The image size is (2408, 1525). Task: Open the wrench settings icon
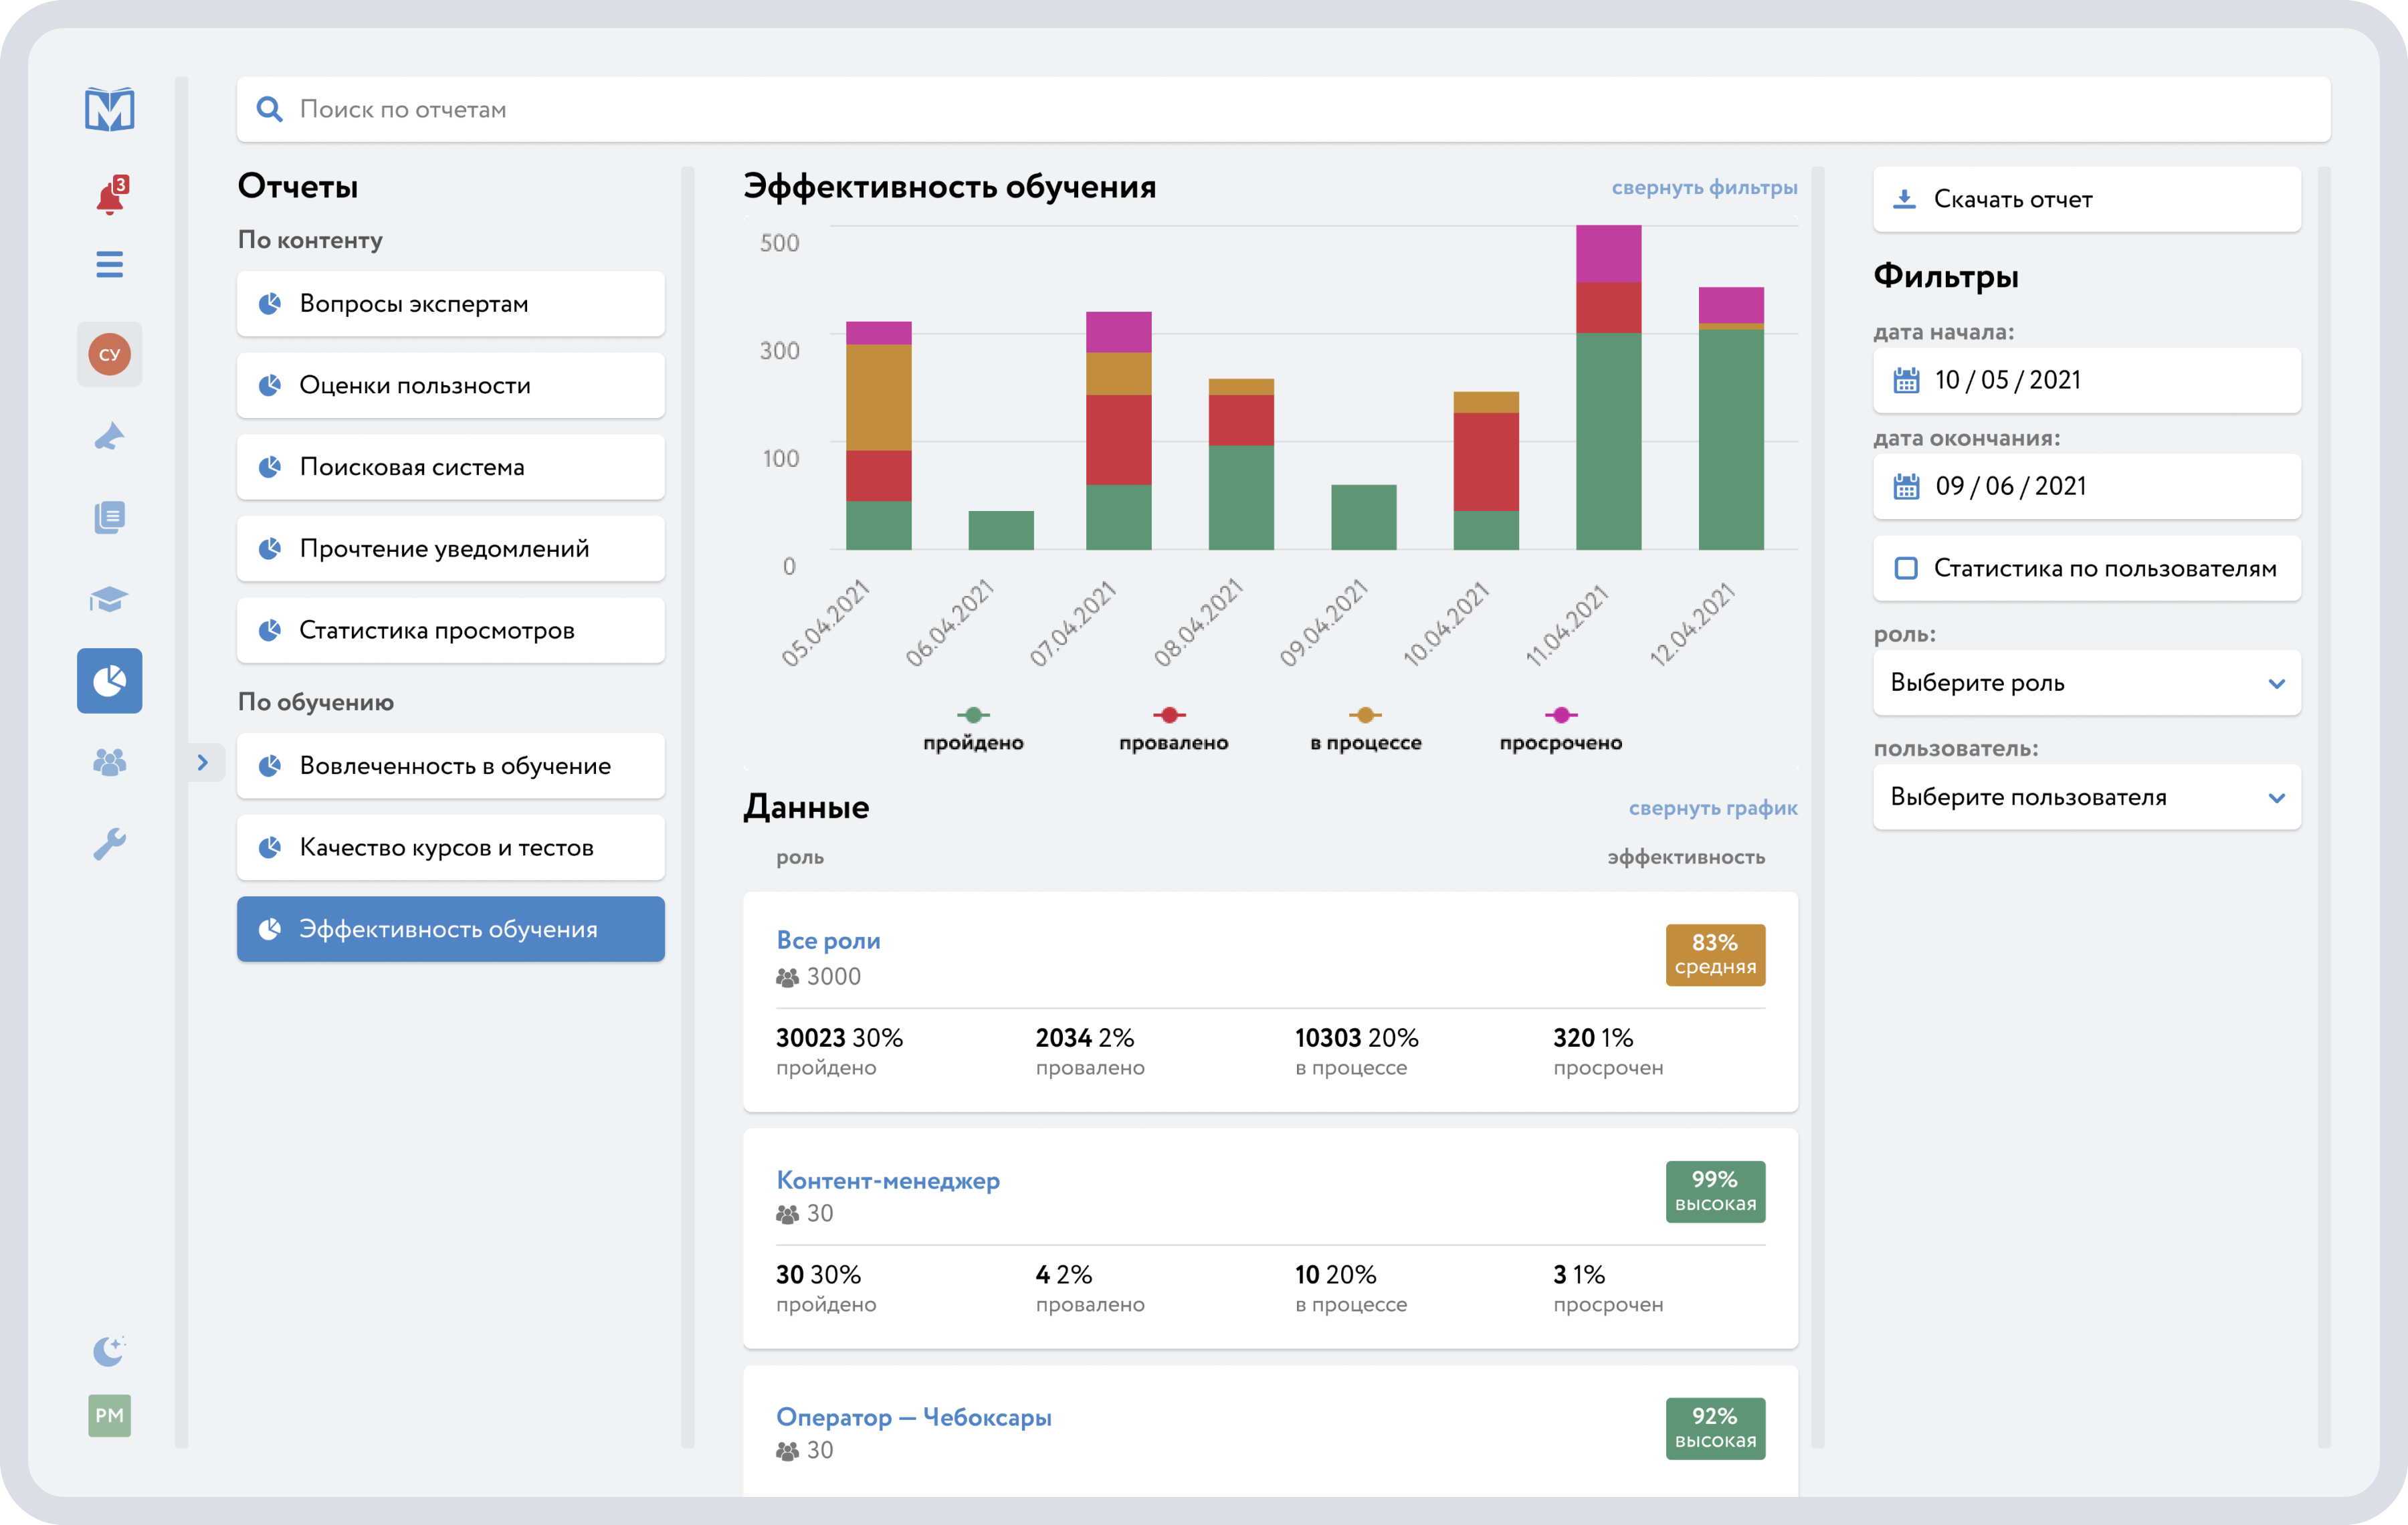point(109,844)
